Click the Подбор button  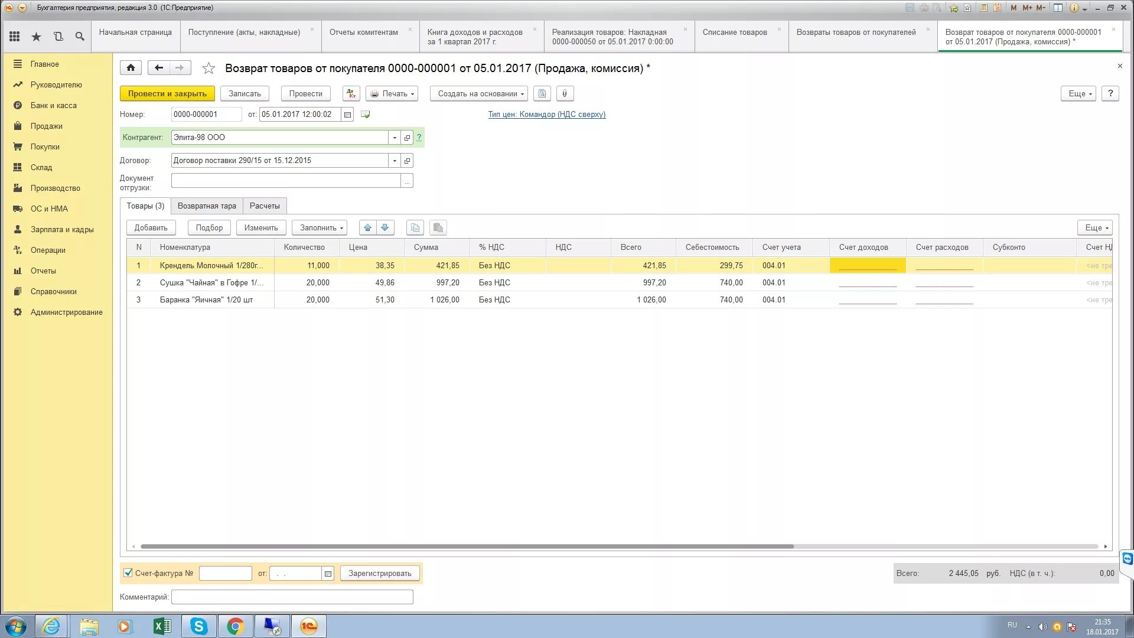click(209, 228)
